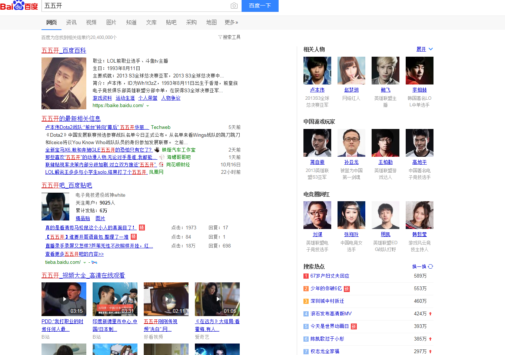Switch to the 资讯 tab

point(71,23)
